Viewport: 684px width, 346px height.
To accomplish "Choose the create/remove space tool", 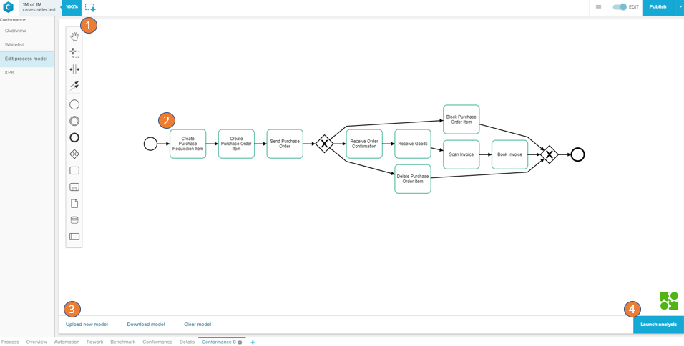I will pyautogui.click(x=74, y=69).
